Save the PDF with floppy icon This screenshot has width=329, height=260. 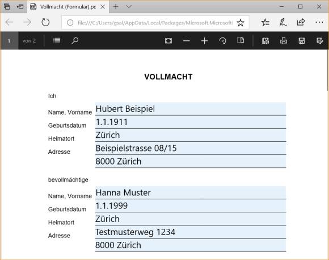(x=302, y=41)
